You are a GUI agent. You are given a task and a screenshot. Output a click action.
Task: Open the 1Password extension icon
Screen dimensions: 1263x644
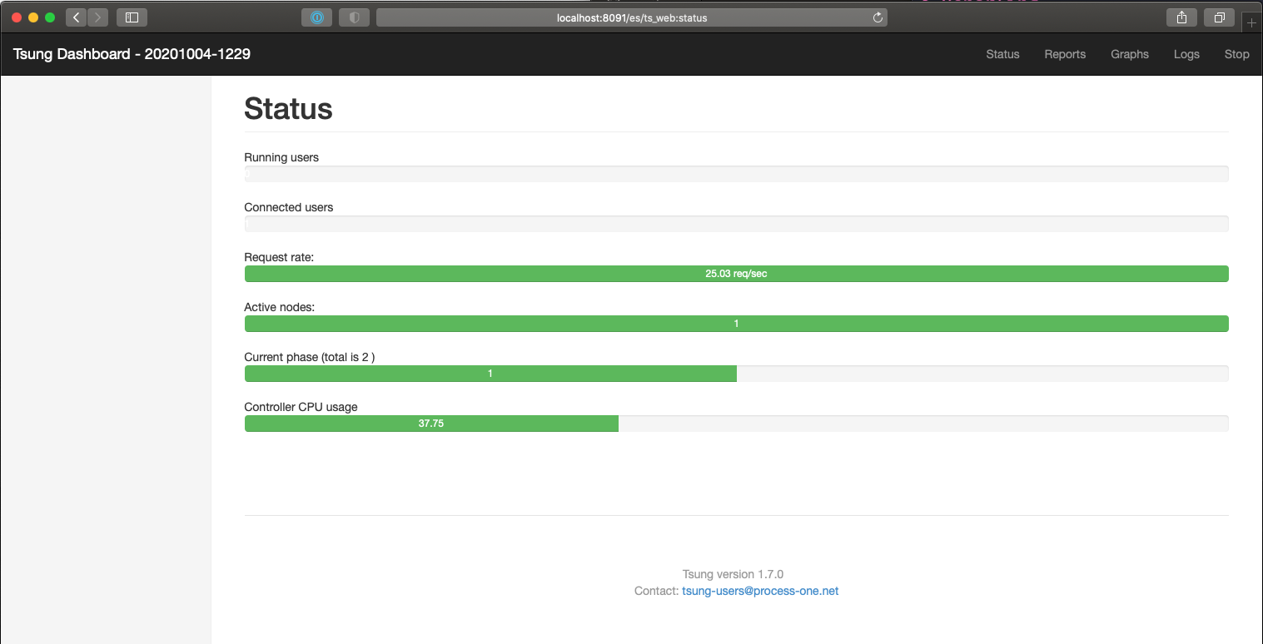[316, 17]
